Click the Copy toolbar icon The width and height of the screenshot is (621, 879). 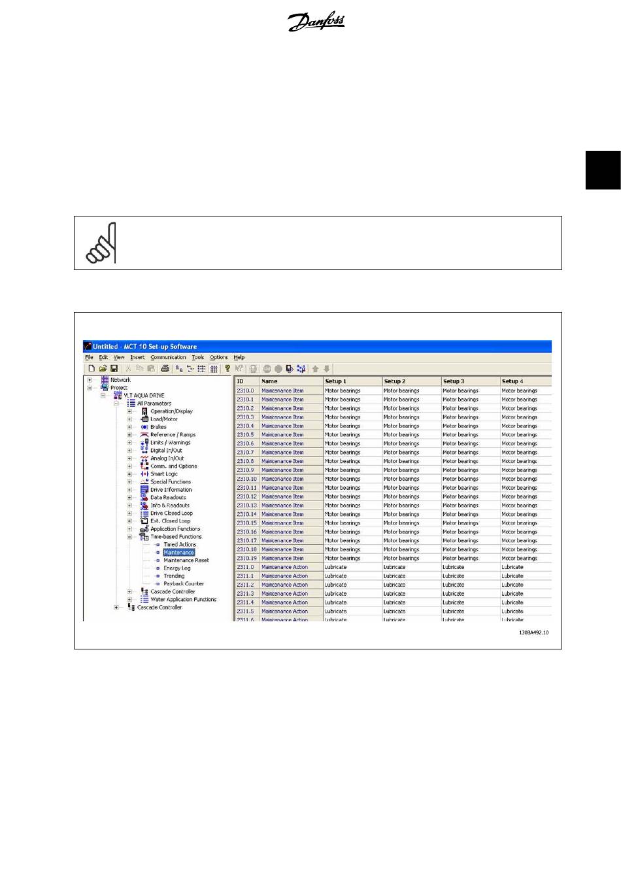[x=139, y=369]
